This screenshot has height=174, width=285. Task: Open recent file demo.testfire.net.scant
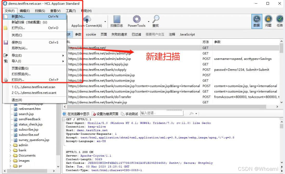coord(34,93)
